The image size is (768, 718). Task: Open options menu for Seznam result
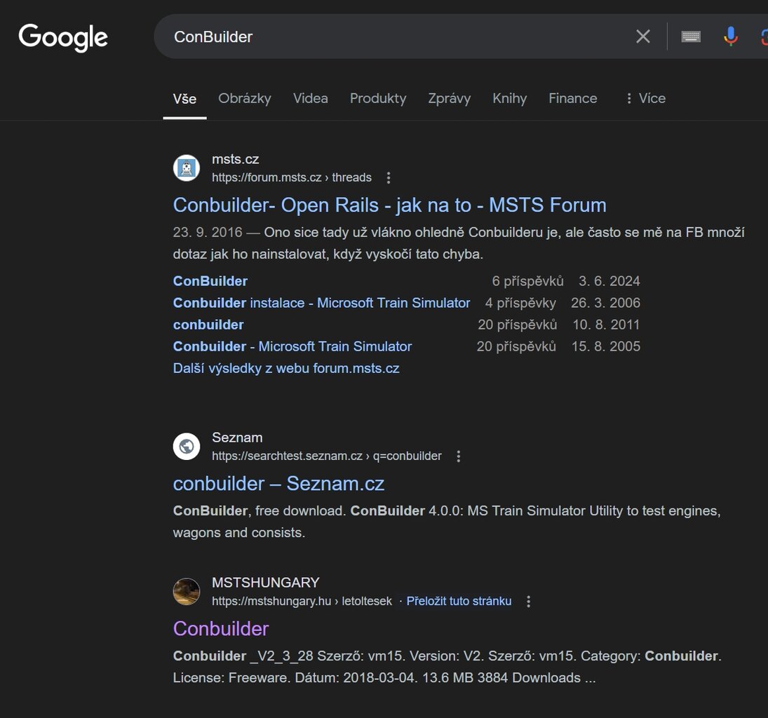coord(459,456)
